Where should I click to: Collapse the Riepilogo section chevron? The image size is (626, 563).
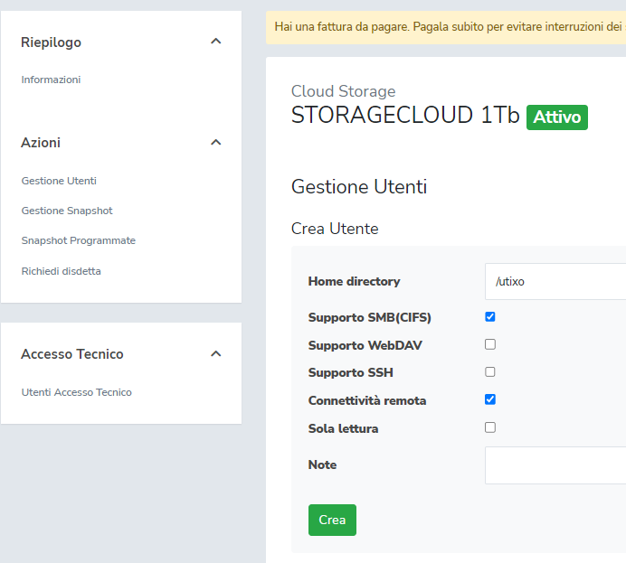click(x=215, y=42)
